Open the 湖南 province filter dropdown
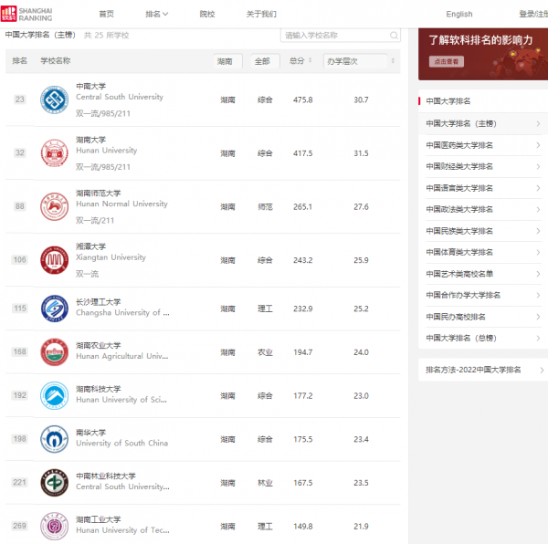 227,61
